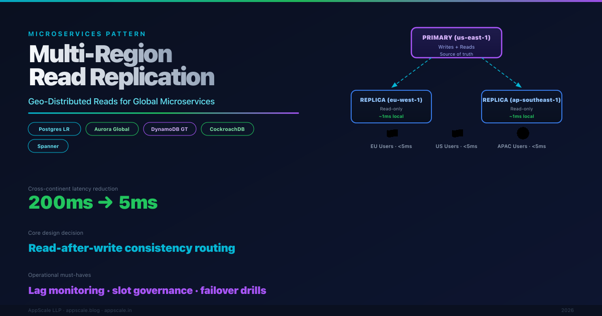Select the REPLICA (eu-west-1) node box
Image resolution: width=602 pixels, height=316 pixels.
tap(391, 106)
